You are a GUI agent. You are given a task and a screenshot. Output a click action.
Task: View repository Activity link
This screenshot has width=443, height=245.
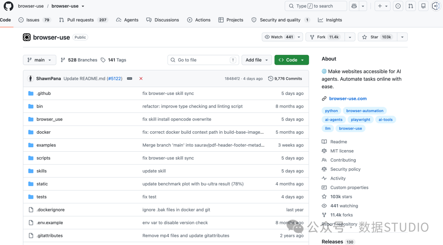point(338,178)
